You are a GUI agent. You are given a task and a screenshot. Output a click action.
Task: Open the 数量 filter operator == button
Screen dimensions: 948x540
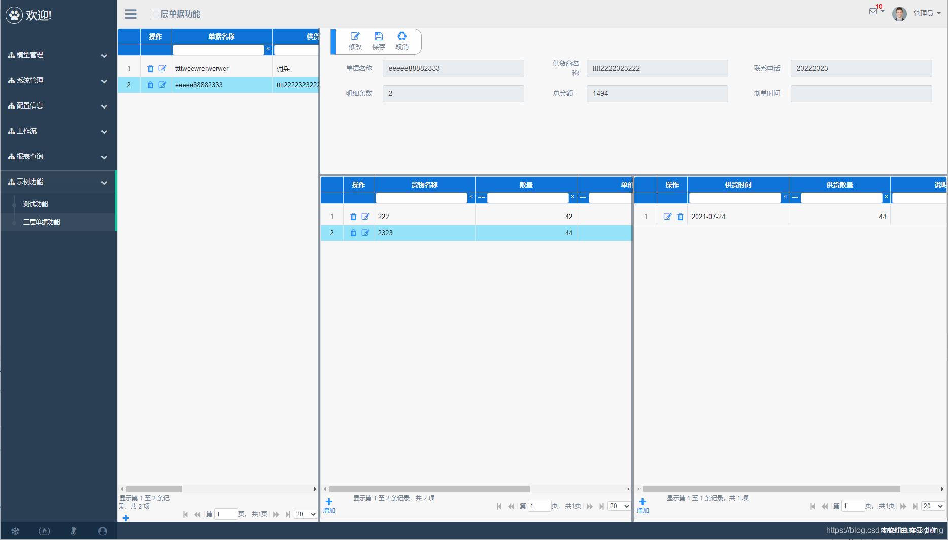pyautogui.click(x=481, y=197)
